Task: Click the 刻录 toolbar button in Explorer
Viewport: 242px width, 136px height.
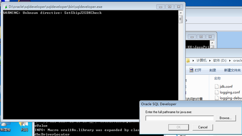Action: [213, 70]
